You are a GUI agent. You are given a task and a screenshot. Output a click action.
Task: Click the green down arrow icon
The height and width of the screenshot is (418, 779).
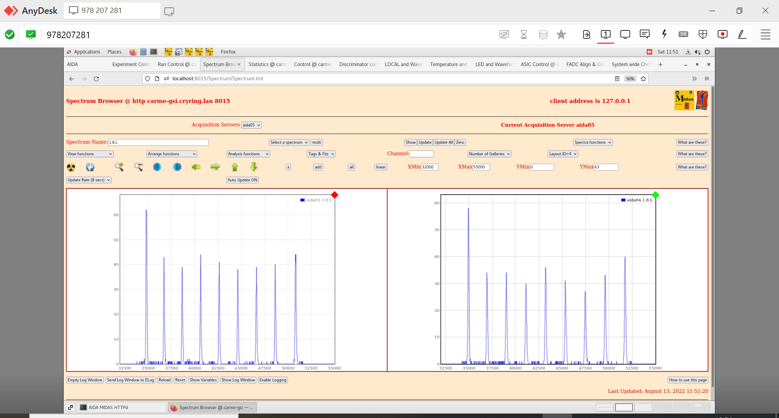point(254,167)
